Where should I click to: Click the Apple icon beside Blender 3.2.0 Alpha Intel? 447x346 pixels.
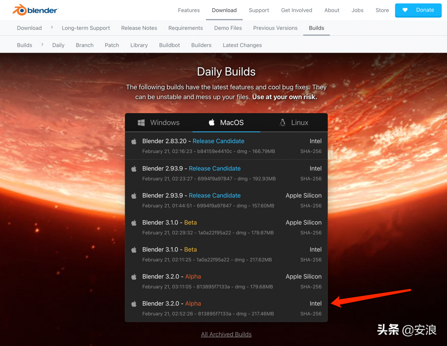click(134, 304)
